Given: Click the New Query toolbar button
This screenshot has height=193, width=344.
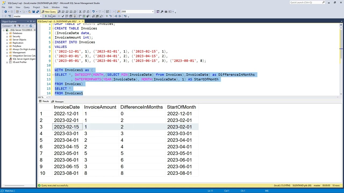Looking at the screenshot, I should 49,12.
